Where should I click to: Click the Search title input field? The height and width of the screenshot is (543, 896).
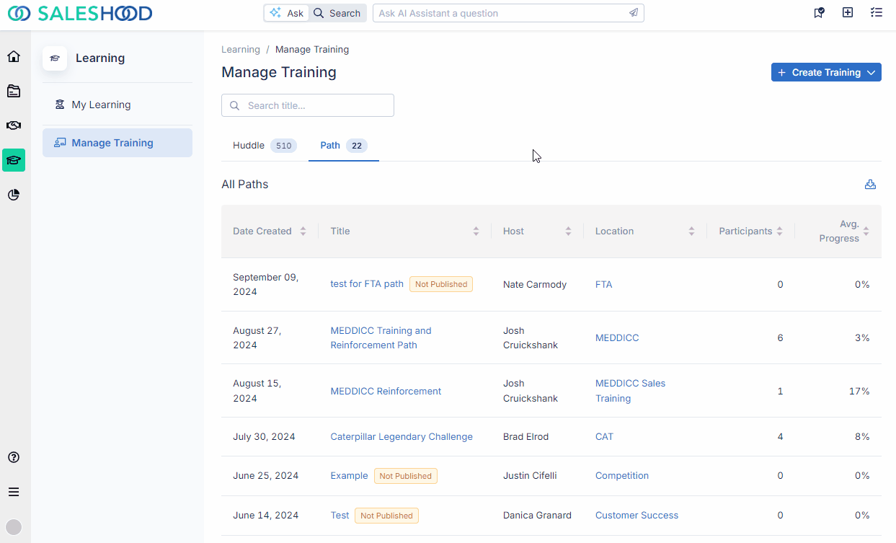click(x=308, y=105)
